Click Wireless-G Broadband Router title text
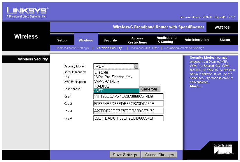Viewport: 240px width, 162px height. pyautogui.click(x=158, y=27)
